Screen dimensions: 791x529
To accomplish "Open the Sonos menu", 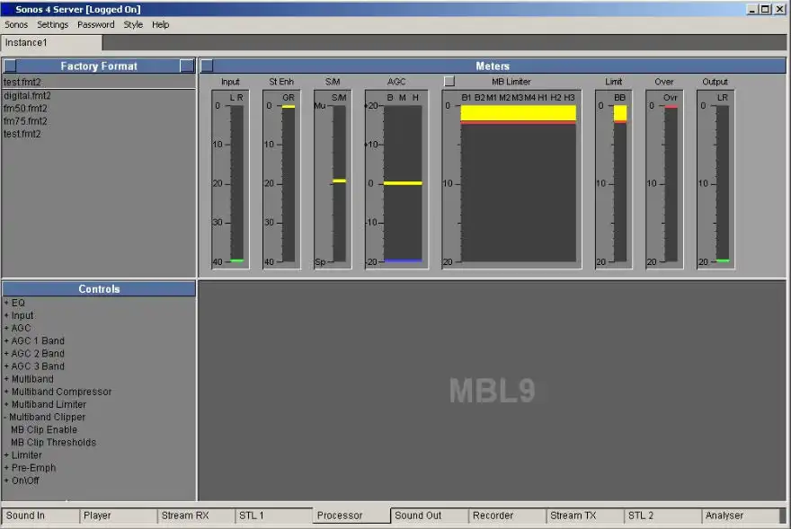I will coord(16,25).
